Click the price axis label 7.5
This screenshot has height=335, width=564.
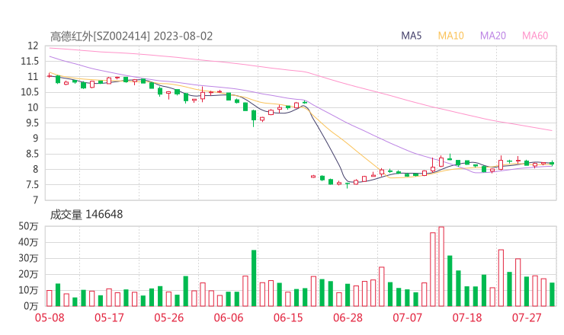(x=32, y=185)
